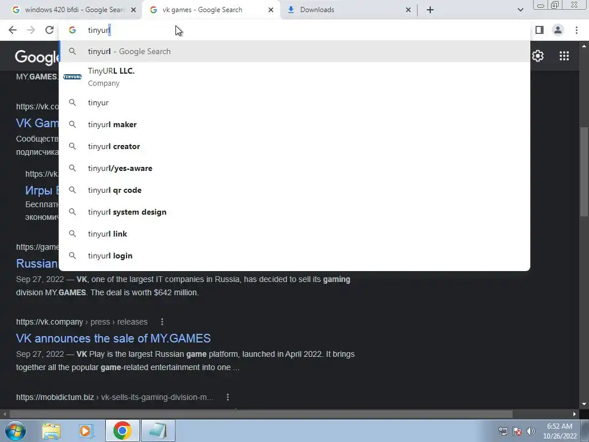The image size is (589, 442).
Task: Expand the tab search chevron
Action: coord(520,10)
